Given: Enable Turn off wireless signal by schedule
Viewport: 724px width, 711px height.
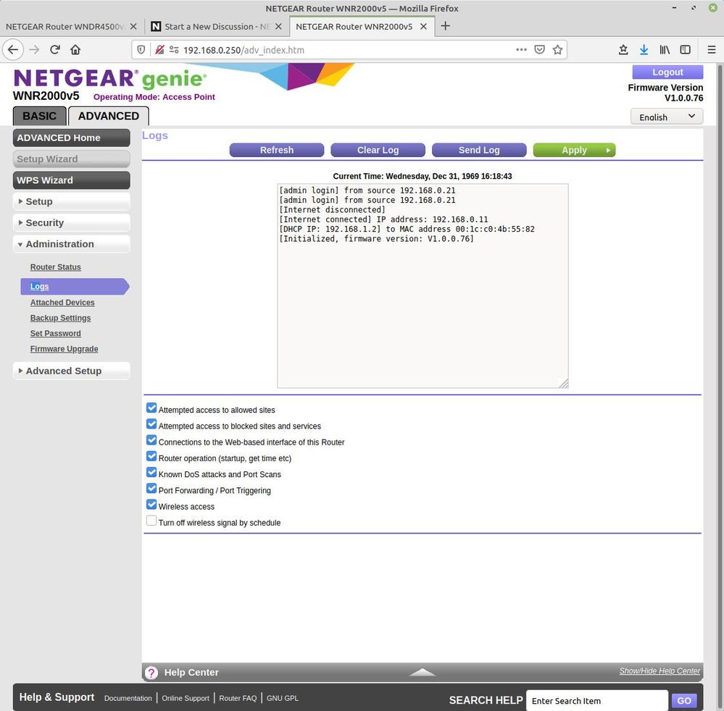Looking at the screenshot, I should 151,521.
